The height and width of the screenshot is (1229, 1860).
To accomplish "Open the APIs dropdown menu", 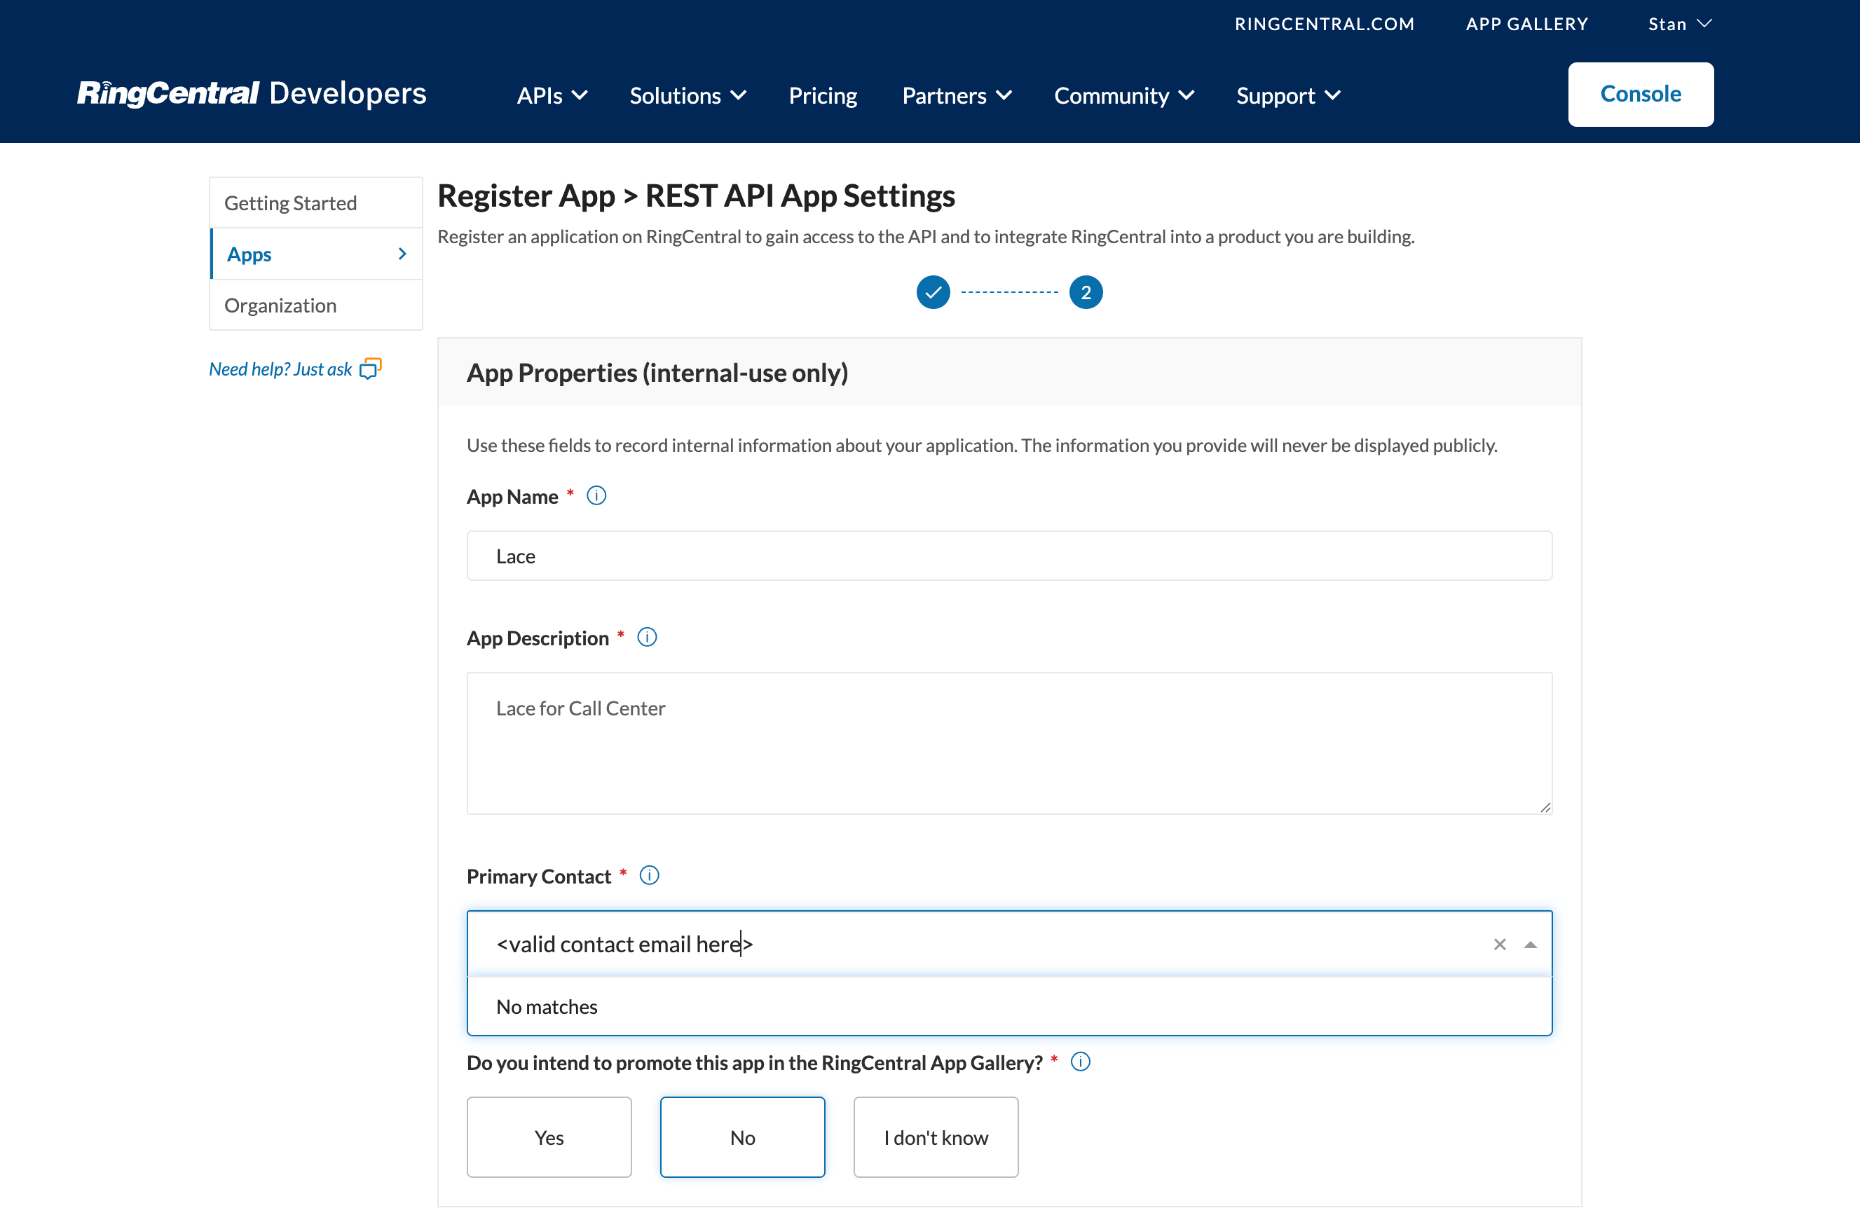I will (552, 95).
